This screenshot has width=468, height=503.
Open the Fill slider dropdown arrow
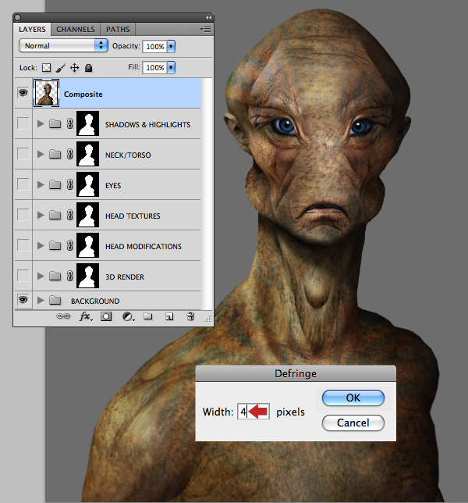pos(171,67)
